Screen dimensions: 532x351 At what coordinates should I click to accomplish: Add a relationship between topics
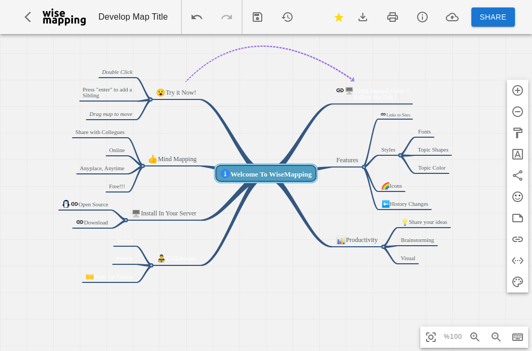coord(518,175)
